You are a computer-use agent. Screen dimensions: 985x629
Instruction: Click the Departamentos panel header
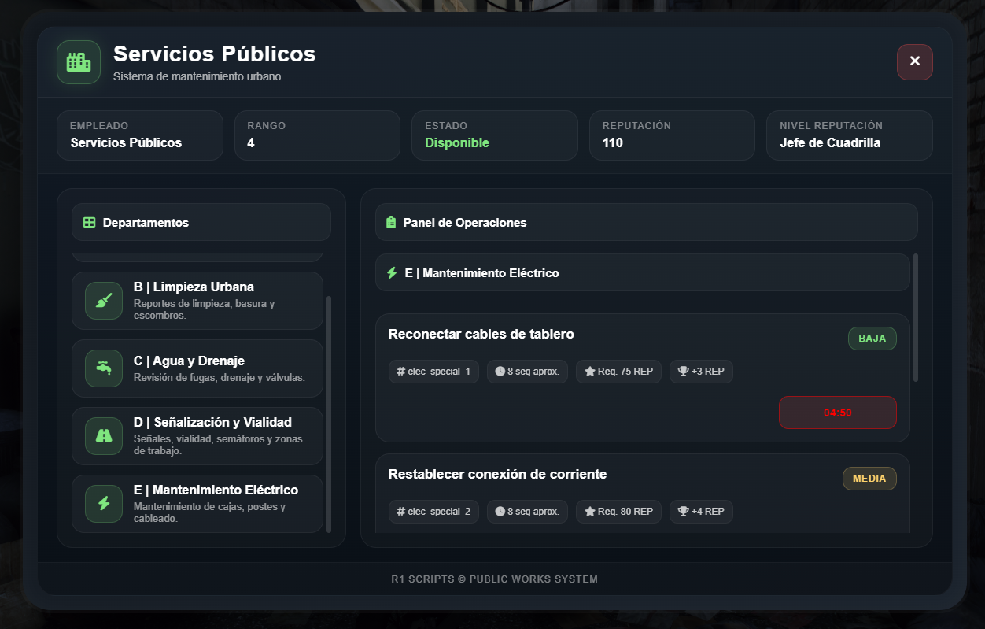click(201, 222)
